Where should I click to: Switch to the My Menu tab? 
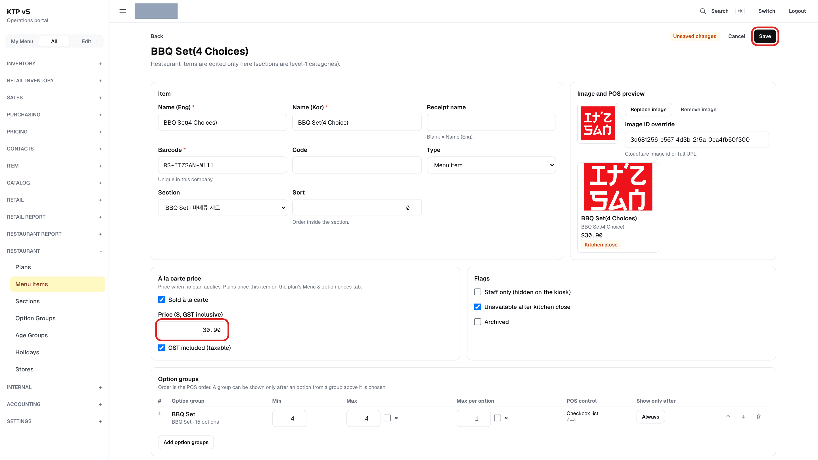22,41
